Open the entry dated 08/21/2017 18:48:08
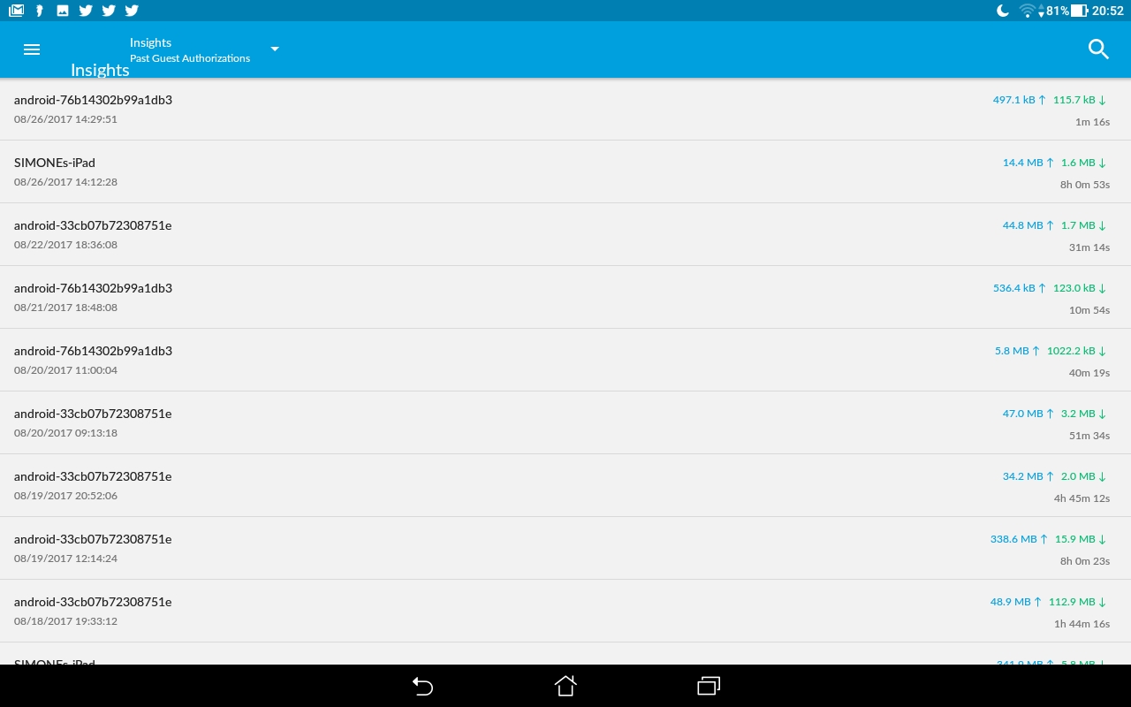This screenshot has height=707, width=1131. [x=565, y=298]
